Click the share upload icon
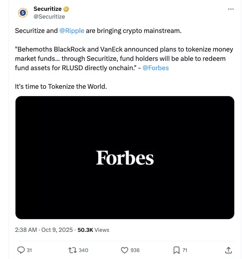The width and height of the screenshot is (242, 259). 228,250
